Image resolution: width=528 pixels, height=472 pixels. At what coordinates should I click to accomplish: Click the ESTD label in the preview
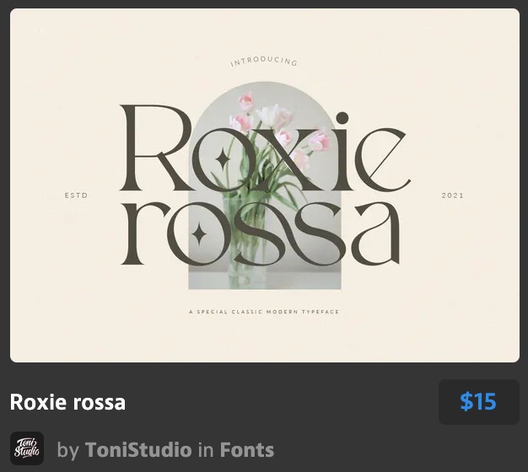[76, 196]
